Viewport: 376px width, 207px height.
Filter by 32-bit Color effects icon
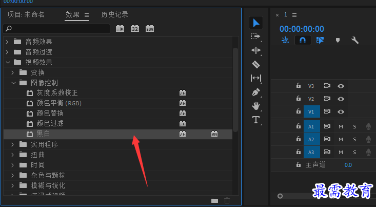pos(135,29)
